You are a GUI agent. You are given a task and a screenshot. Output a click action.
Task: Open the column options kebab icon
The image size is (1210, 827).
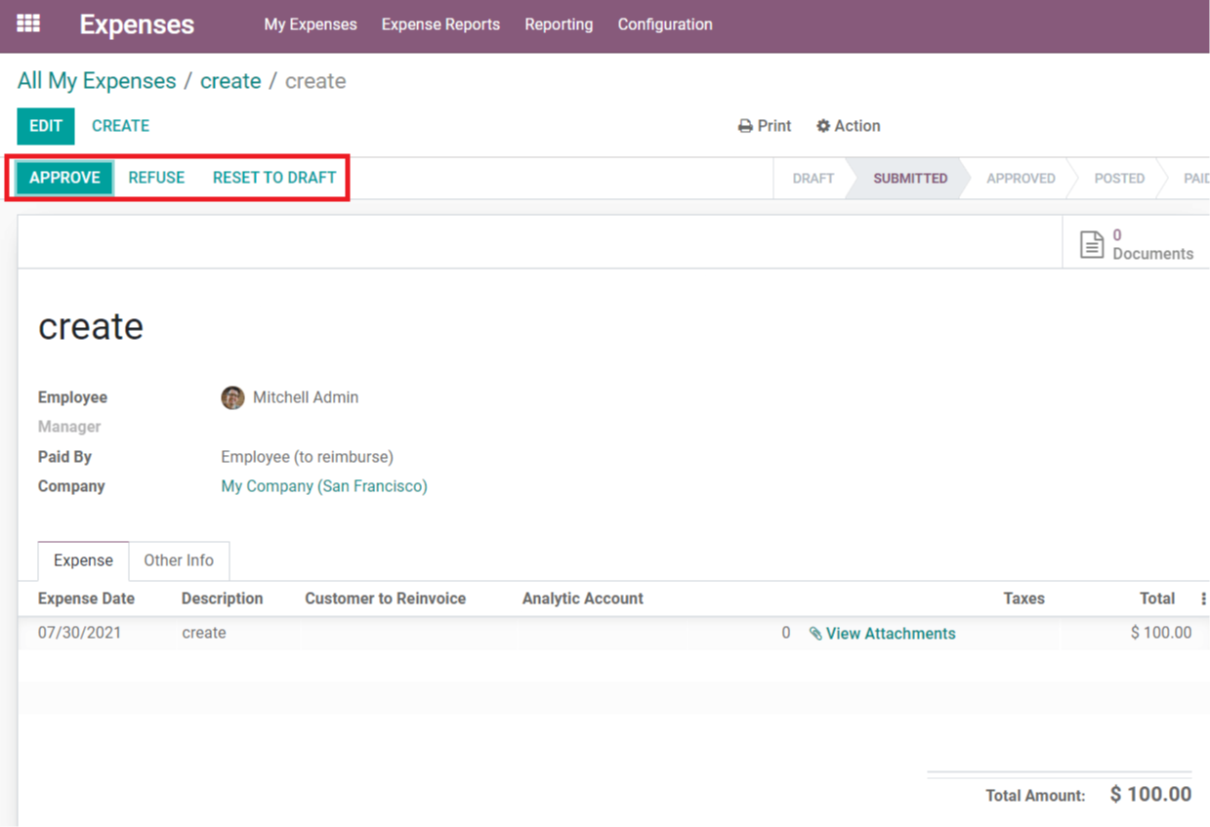tap(1203, 599)
